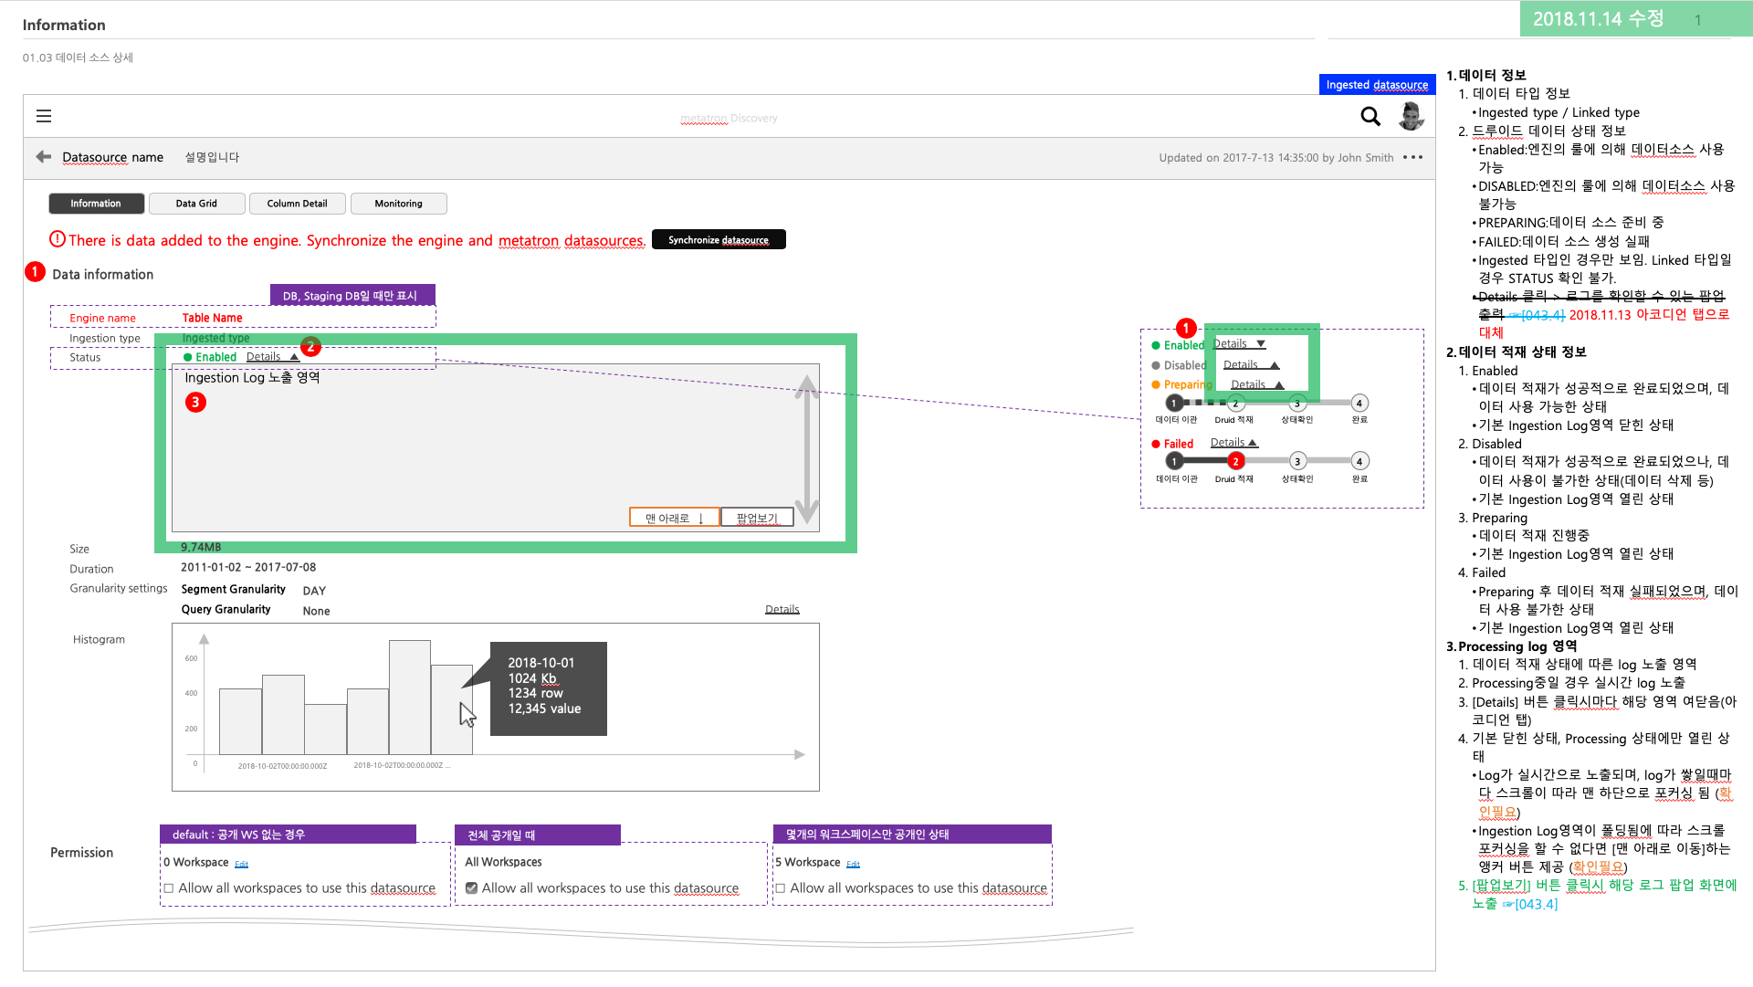This screenshot has height=987, width=1753.
Task: Click the Updated on 2017-7-13 text
Action: [x=1276, y=158]
